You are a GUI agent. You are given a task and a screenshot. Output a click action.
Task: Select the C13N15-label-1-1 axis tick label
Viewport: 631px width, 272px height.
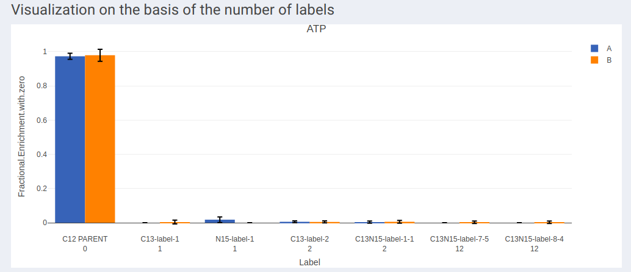[x=384, y=240]
